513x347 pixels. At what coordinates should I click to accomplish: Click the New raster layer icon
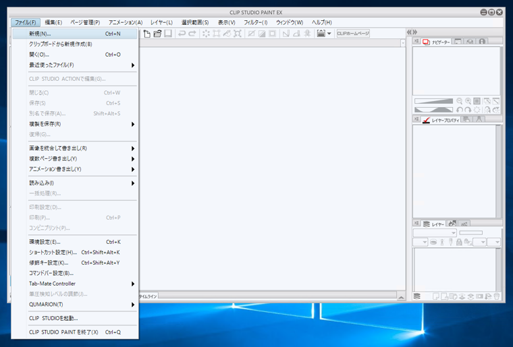[x=436, y=296]
